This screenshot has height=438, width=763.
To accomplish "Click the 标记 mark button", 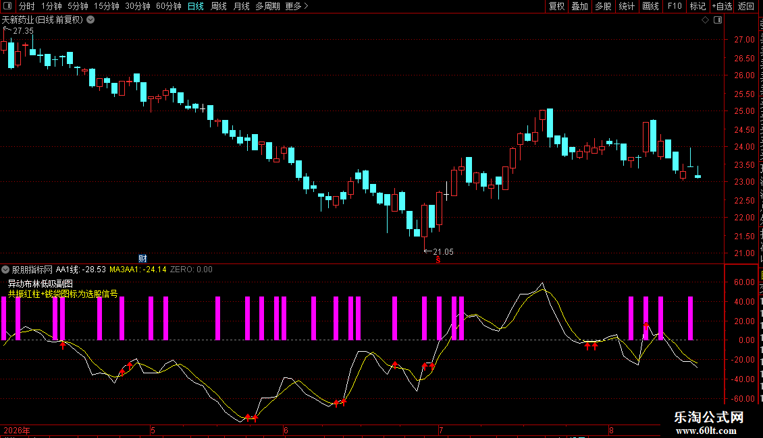I will point(698,6).
